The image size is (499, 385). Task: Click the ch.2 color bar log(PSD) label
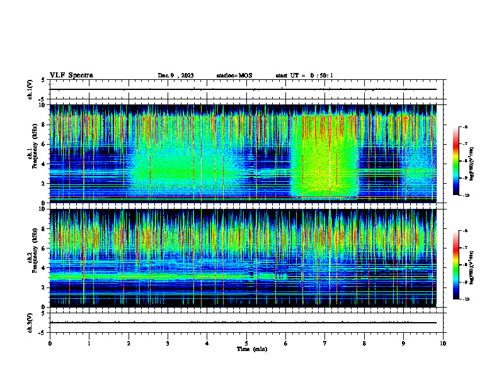coord(471,267)
